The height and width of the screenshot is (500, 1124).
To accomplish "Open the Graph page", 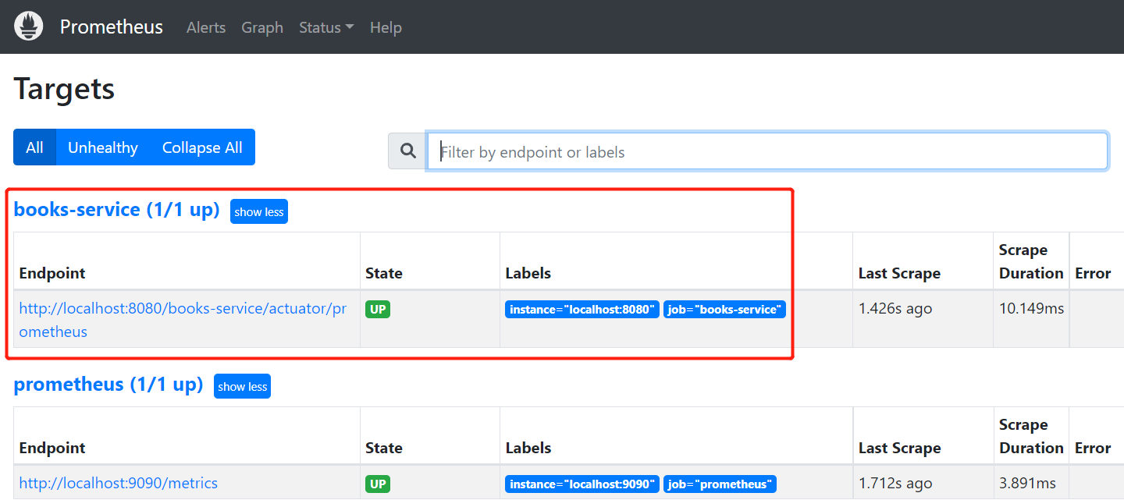I will pyautogui.click(x=262, y=27).
